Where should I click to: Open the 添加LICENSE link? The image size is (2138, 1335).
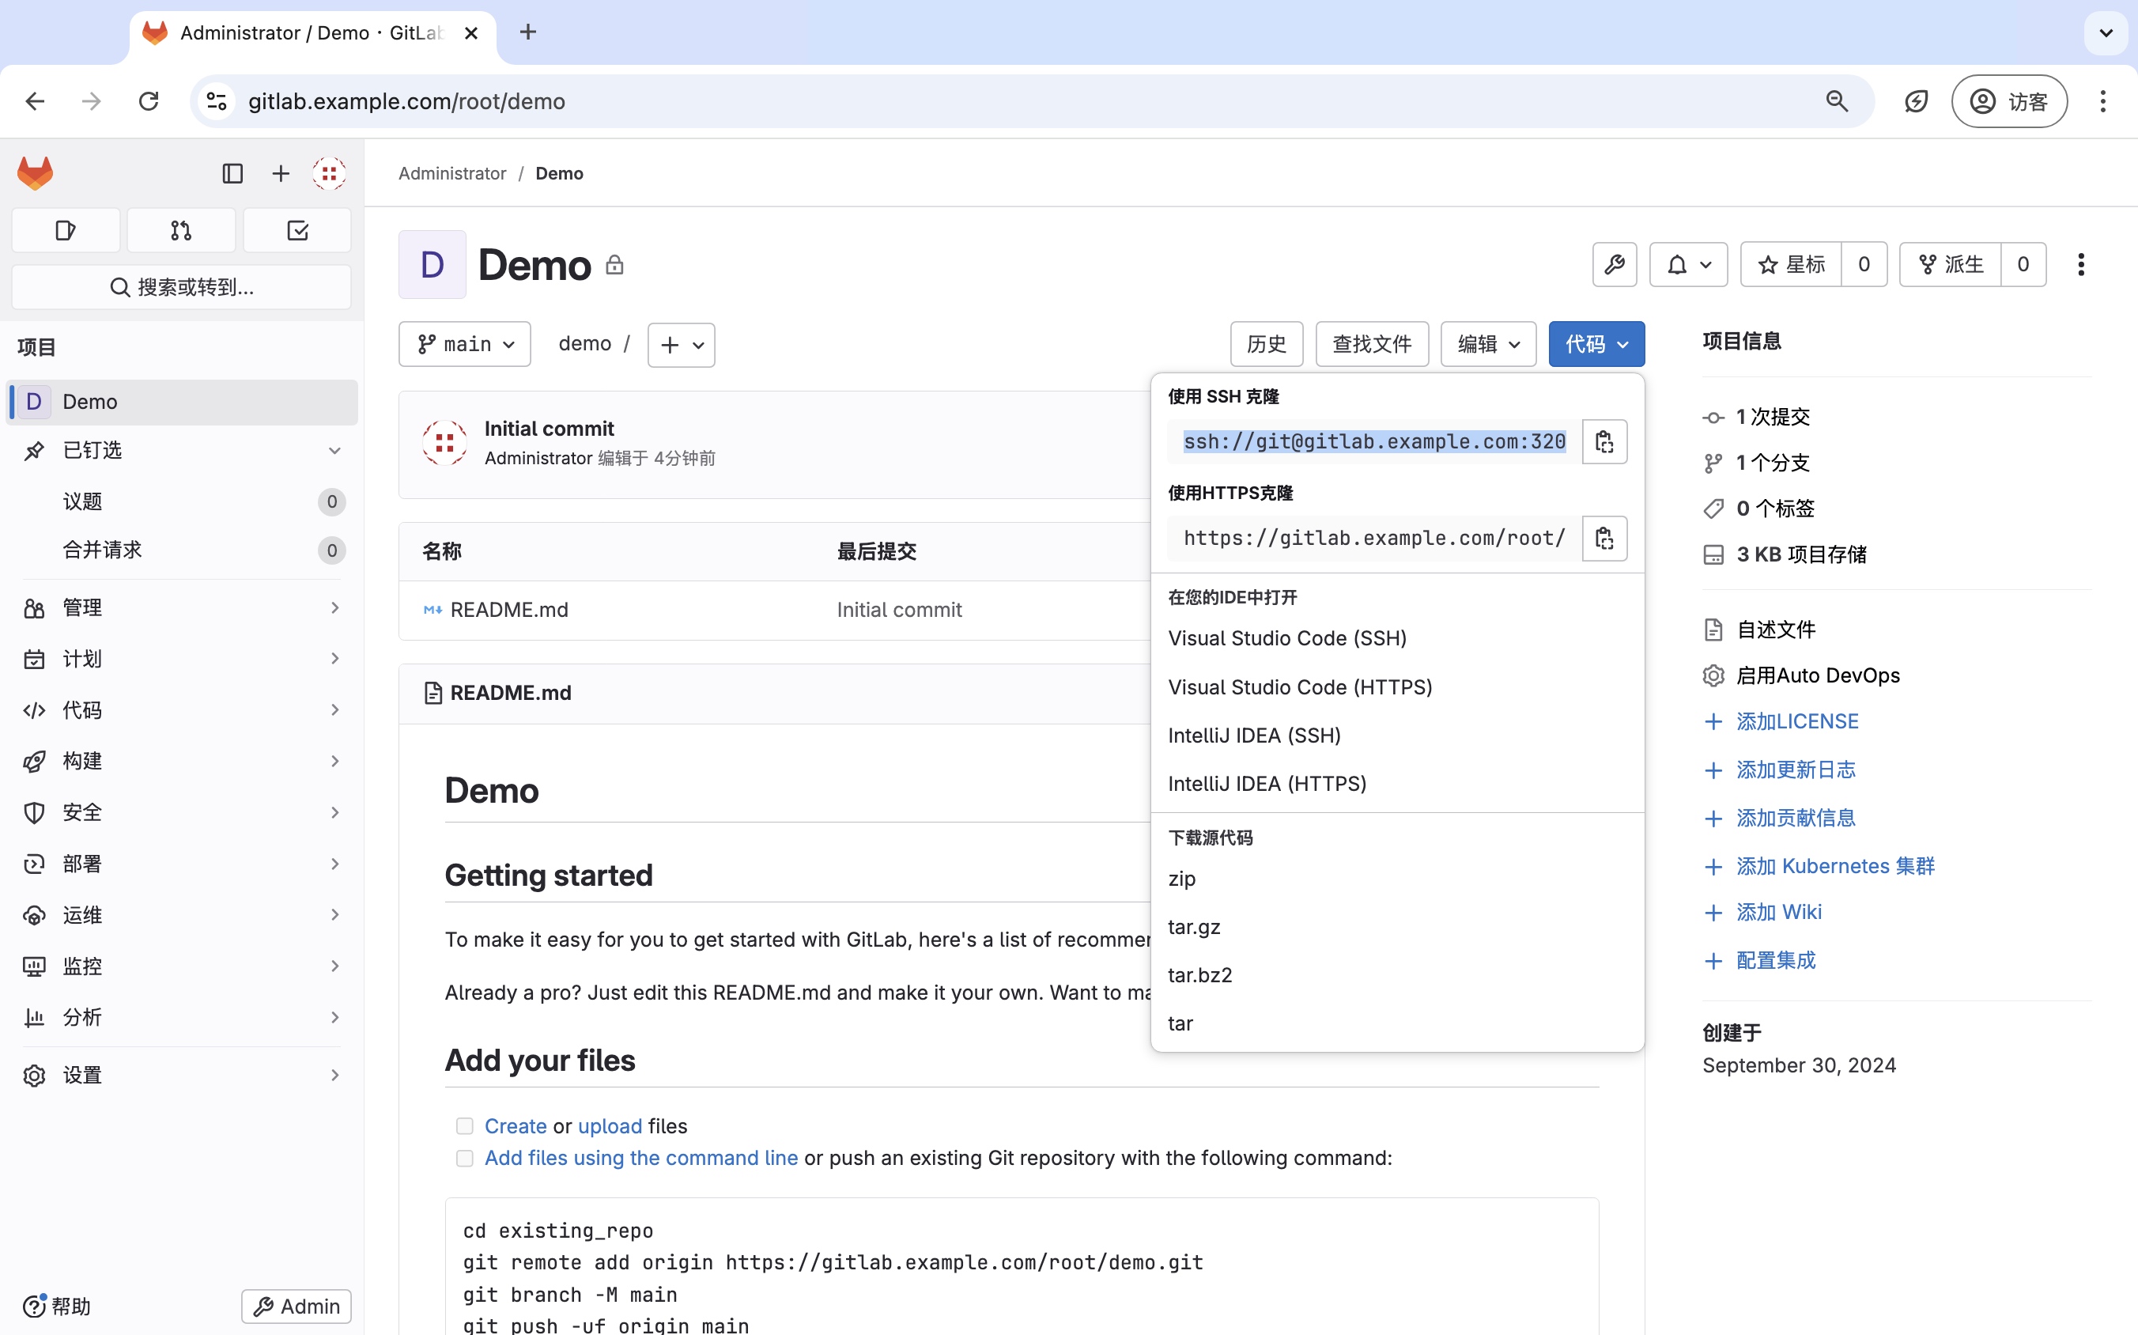click(1796, 721)
